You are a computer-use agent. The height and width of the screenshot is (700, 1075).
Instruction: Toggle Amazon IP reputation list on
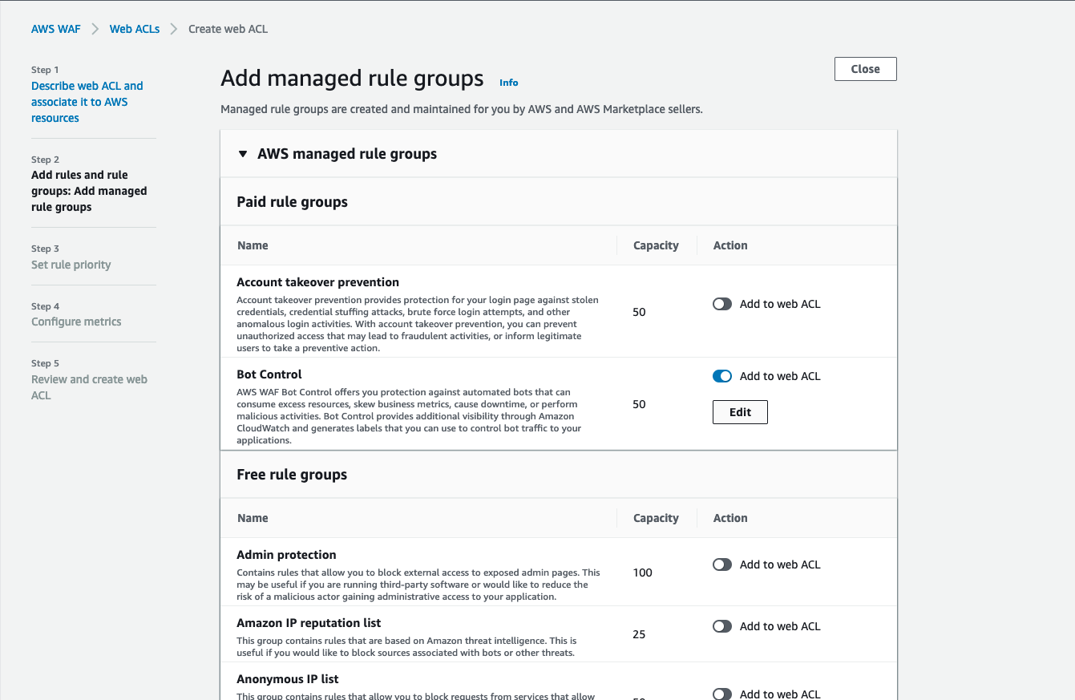(722, 626)
